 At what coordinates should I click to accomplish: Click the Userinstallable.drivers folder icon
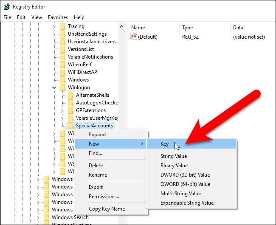pos(63,42)
